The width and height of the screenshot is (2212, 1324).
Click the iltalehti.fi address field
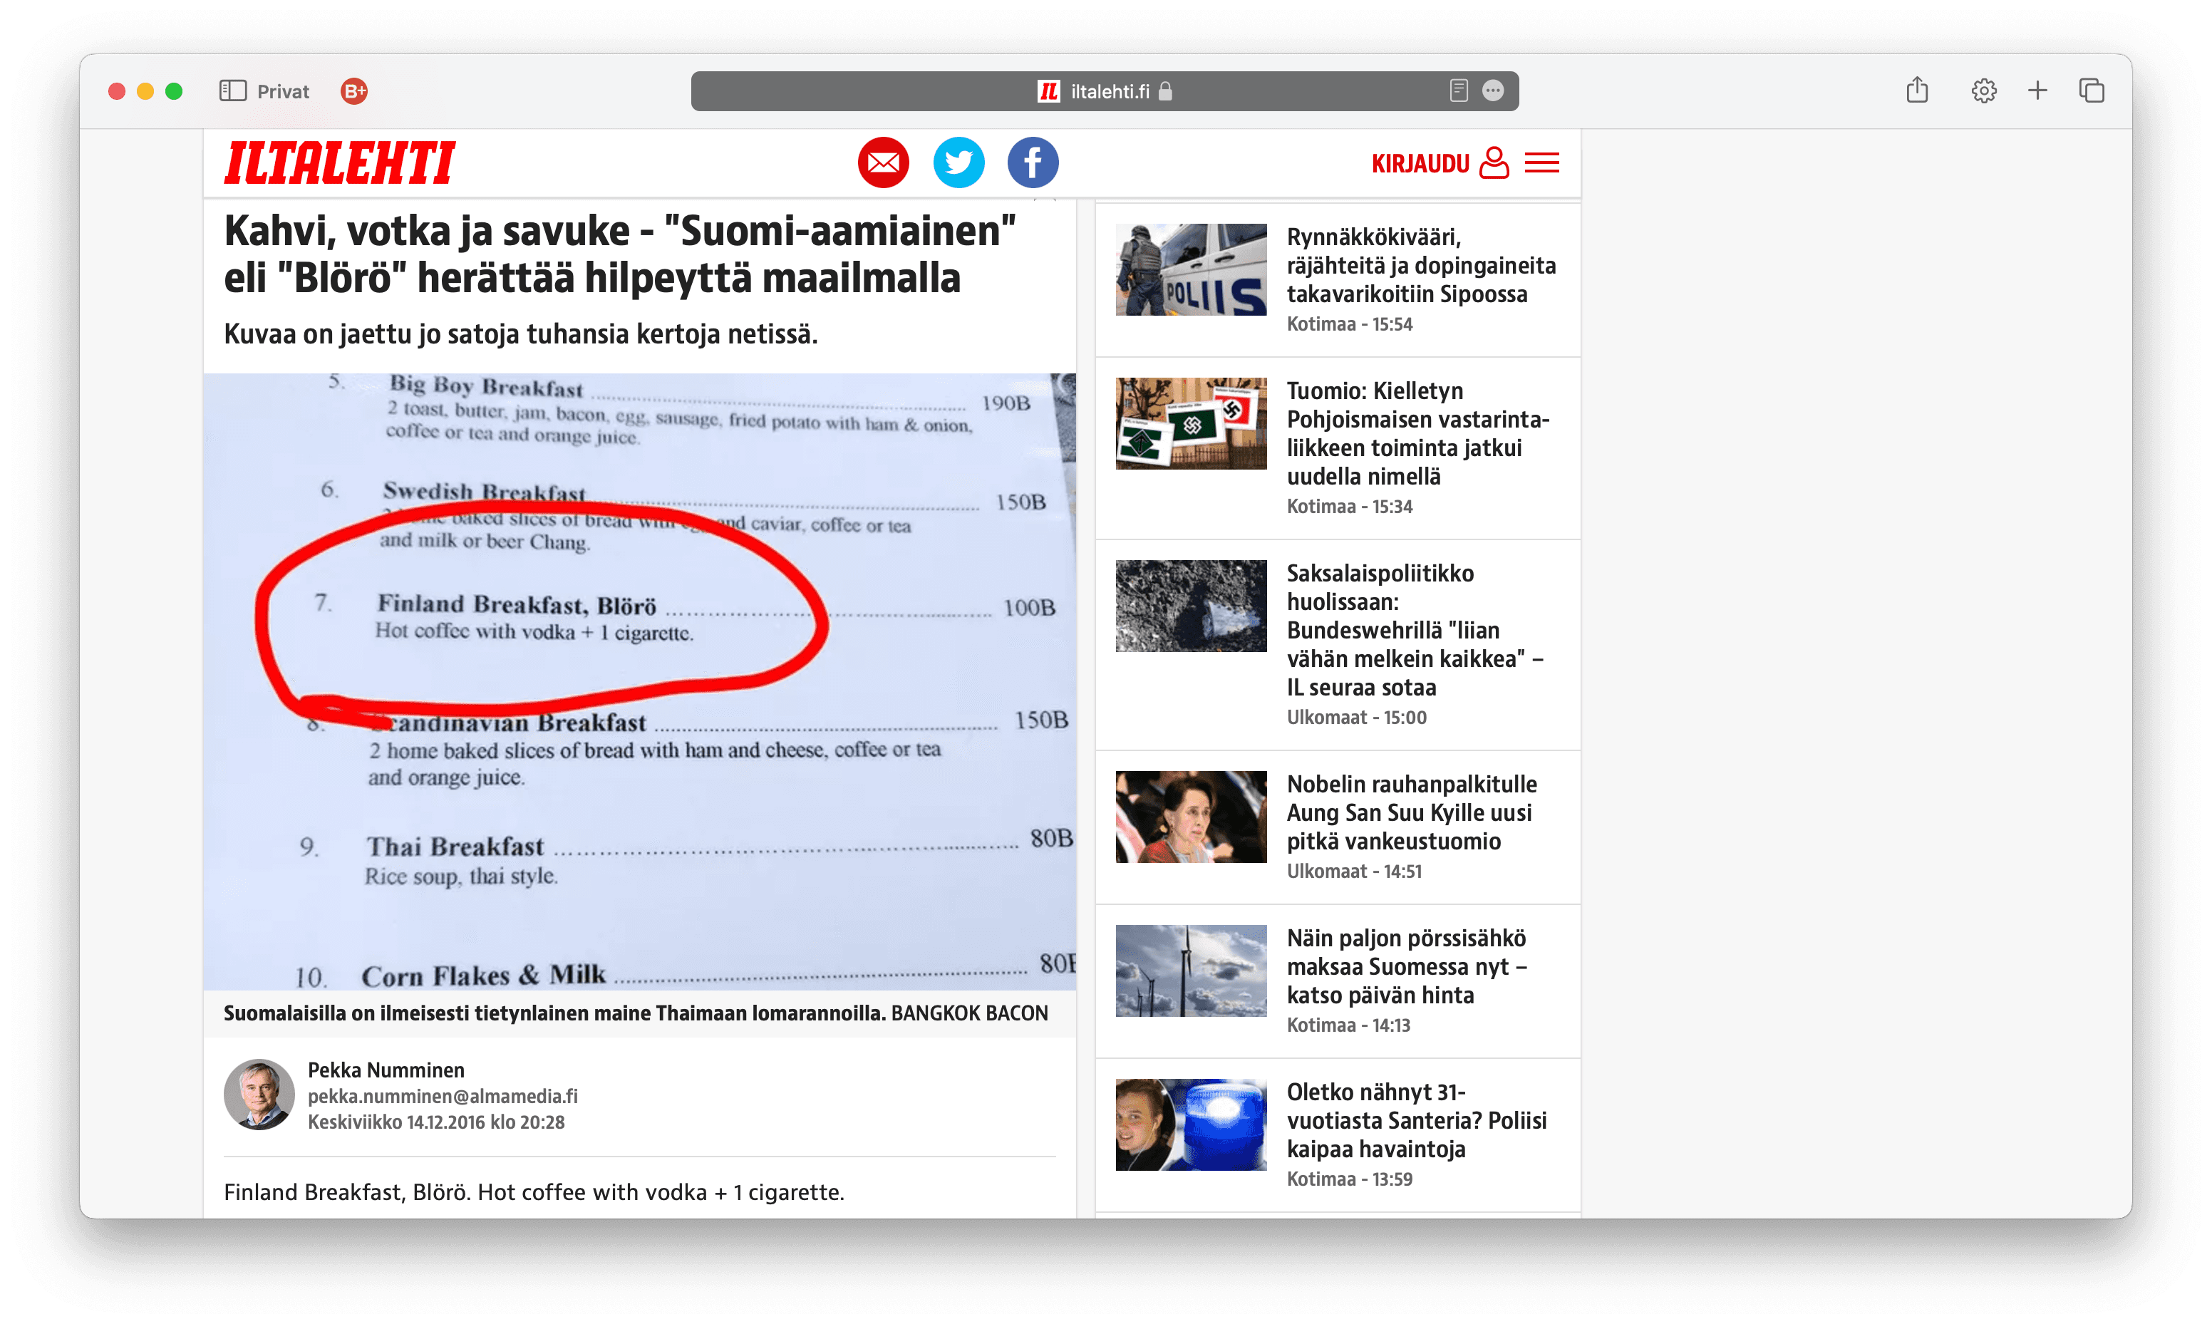(1104, 91)
